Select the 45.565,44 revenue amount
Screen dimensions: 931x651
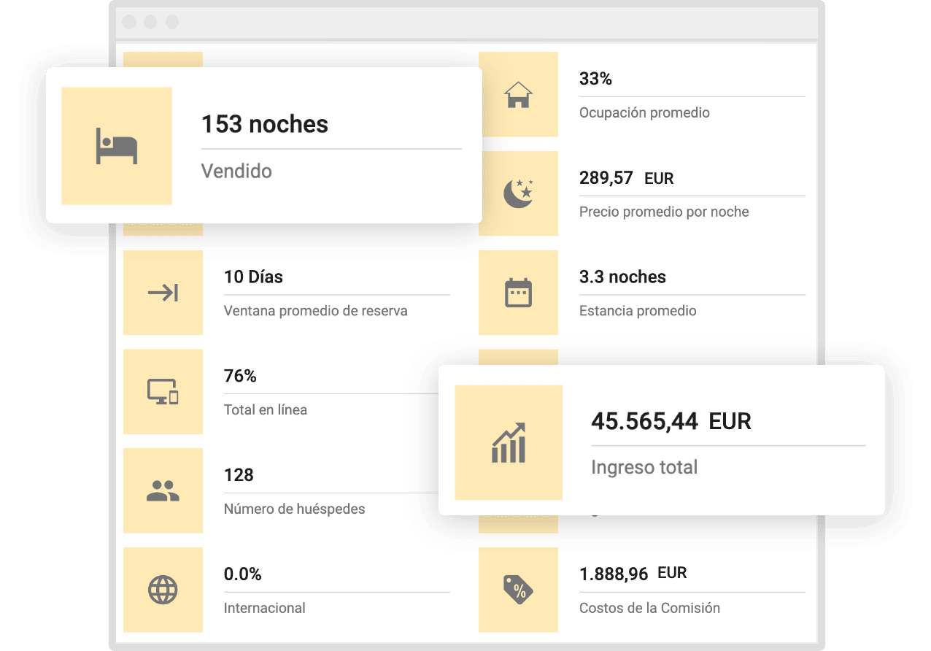coord(644,421)
